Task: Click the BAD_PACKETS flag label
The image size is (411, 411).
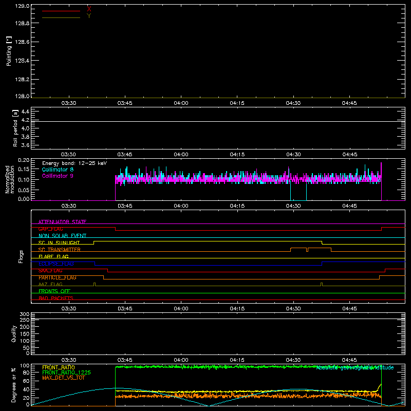Action: [x=56, y=298]
